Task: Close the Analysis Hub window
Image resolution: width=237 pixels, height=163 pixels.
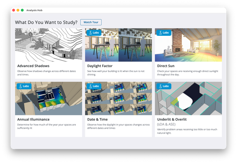Action: point(14,10)
